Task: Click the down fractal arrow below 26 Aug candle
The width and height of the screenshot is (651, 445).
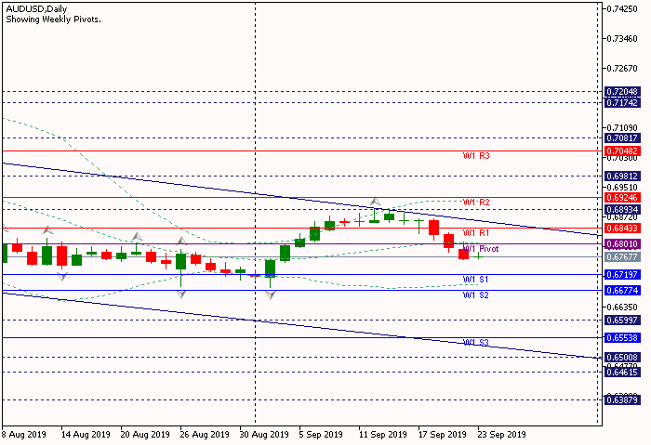Action: pyautogui.click(x=181, y=292)
